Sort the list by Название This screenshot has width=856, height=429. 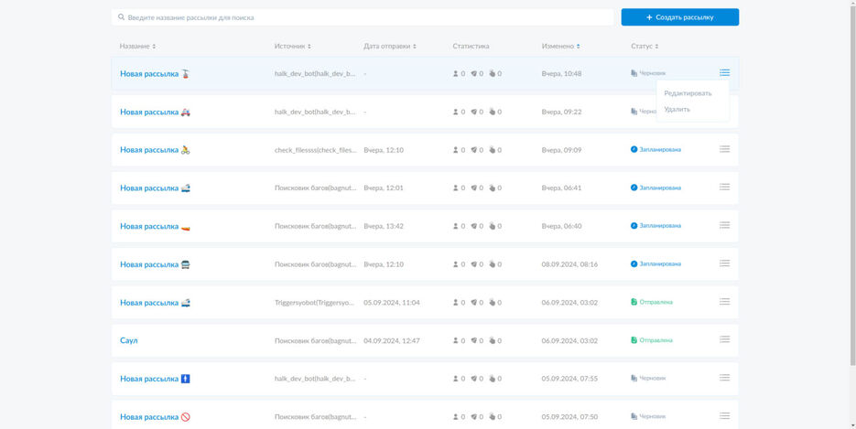coord(137,47)
